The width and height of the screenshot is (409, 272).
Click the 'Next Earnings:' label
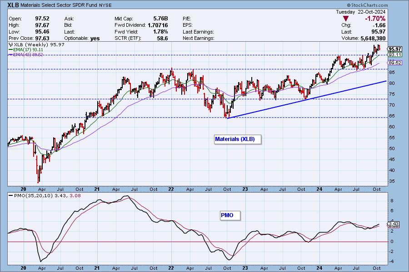(199, 38)
